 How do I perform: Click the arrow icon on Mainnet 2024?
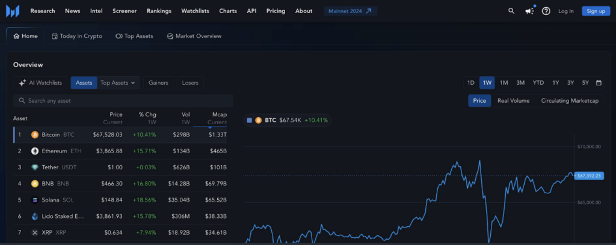tap(368, 11)
